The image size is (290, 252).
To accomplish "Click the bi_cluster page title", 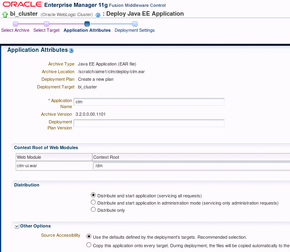I will tap(24, 14).
